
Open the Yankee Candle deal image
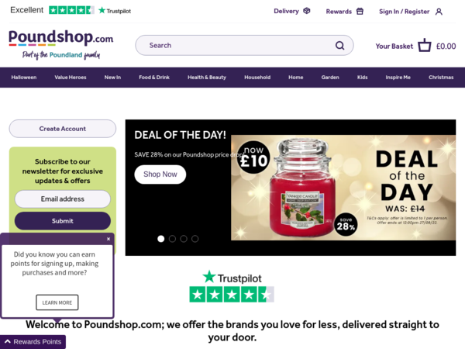[x=343, y=188]
